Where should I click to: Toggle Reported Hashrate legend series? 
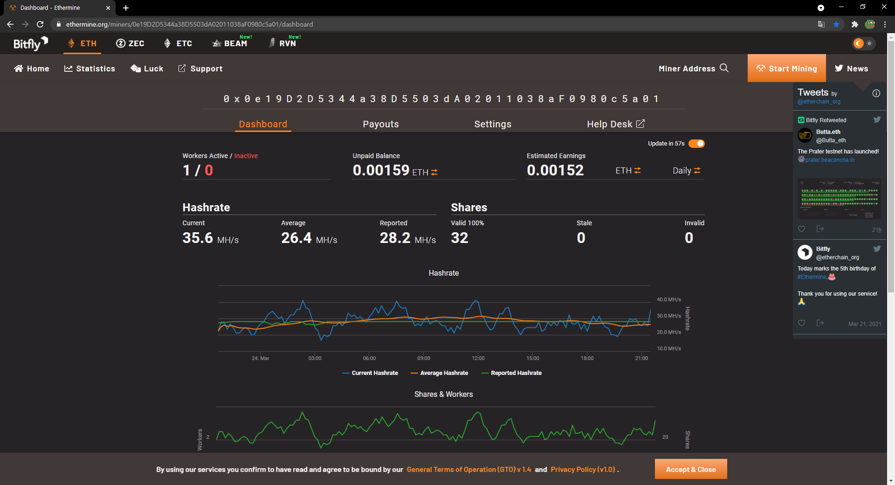pyautogui.click(x=511, y=373)
